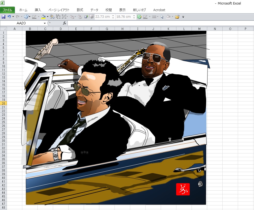Click the 22.73 cm height field

(103, 17)
